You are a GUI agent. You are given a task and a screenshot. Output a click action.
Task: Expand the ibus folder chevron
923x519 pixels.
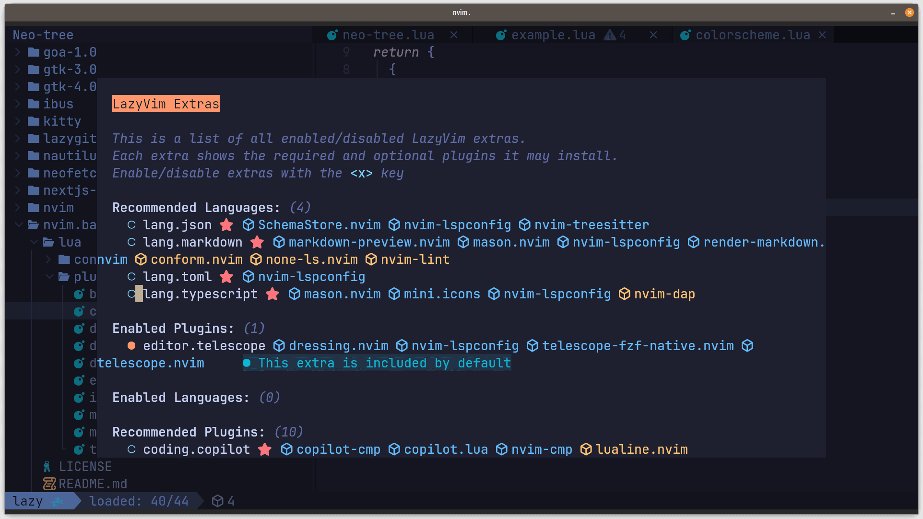tap(17, 104)
